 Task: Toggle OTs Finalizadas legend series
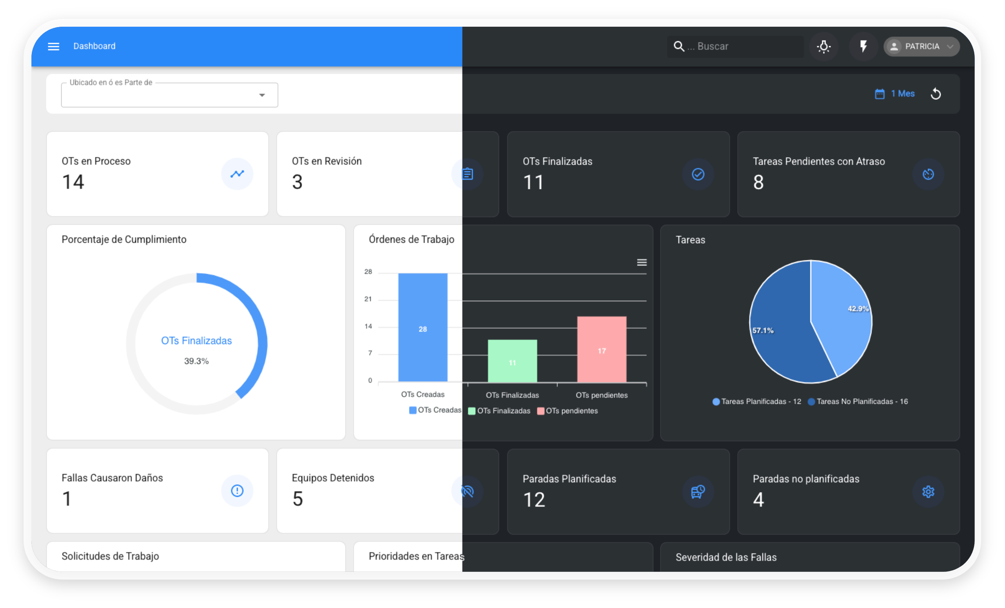coord(499,411)
